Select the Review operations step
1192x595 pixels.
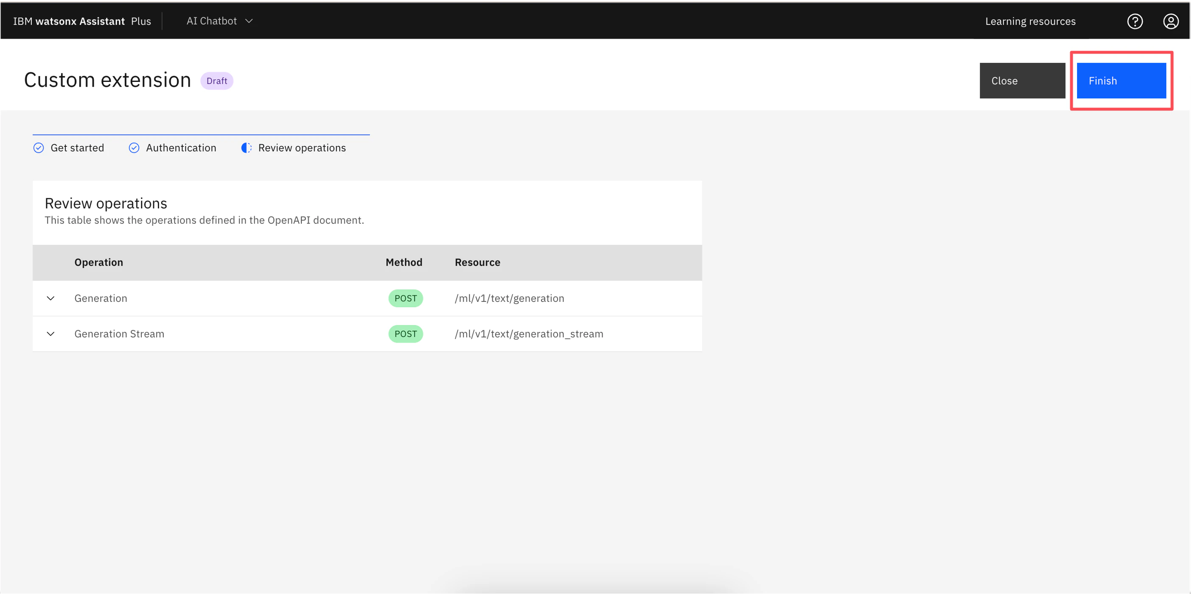click(302, 148)
